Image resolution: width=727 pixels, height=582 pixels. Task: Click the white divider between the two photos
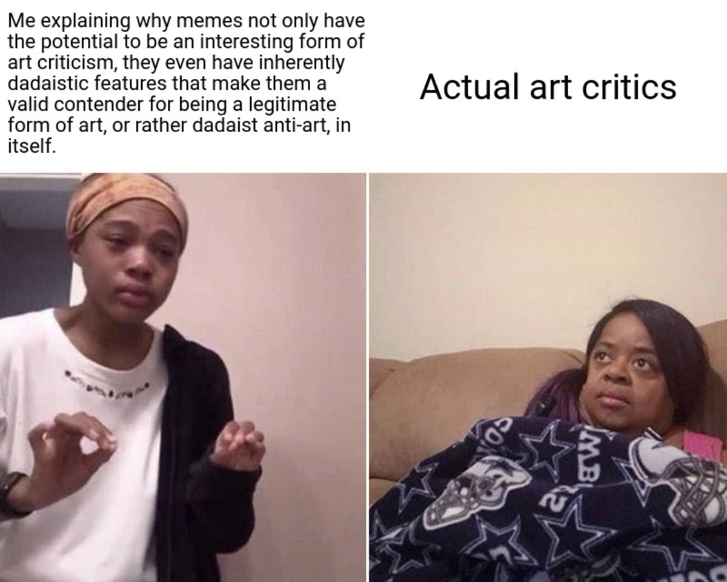coord(368,377)
